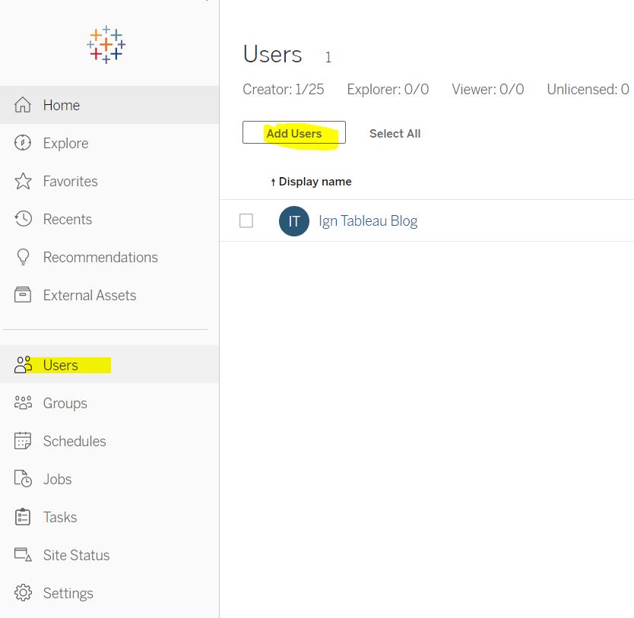The width and height of the screenshot is (634, 618).
Task: Tick the checkbox beside Ign Tableau Blog
Action: coord(246,221)
